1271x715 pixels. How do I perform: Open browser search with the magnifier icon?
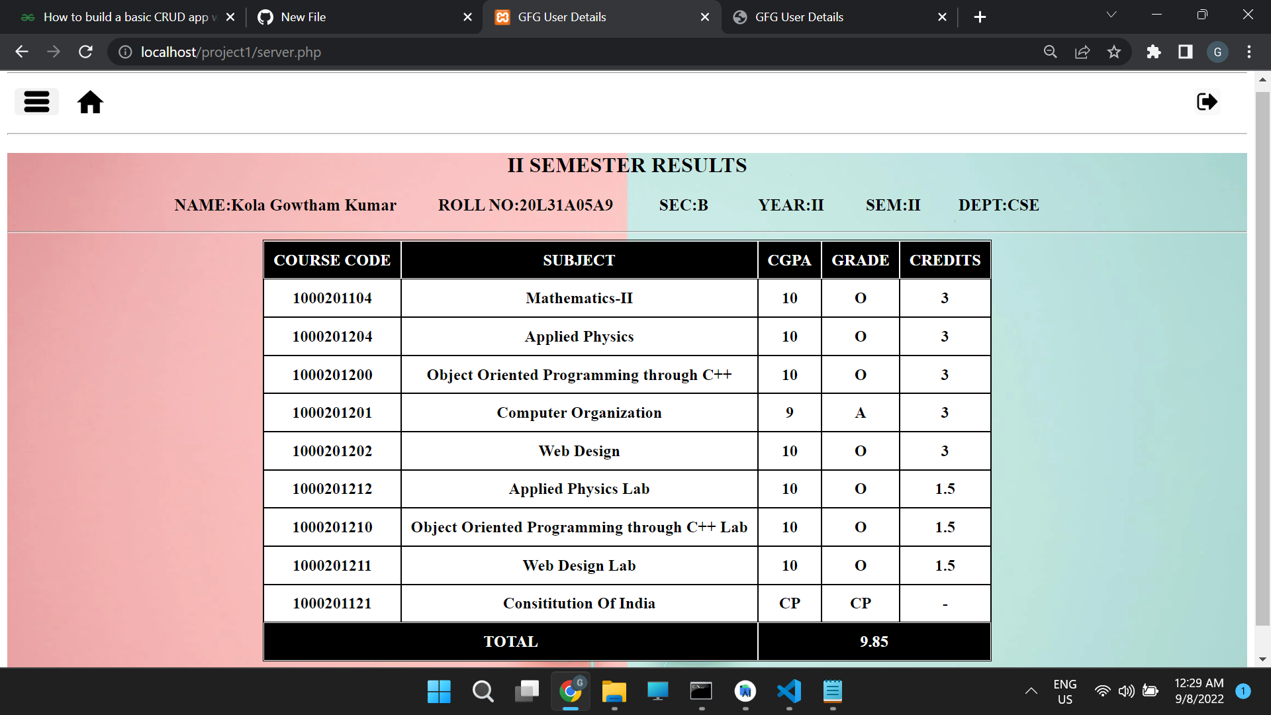pyautogui.click(x=1050, y=52)
